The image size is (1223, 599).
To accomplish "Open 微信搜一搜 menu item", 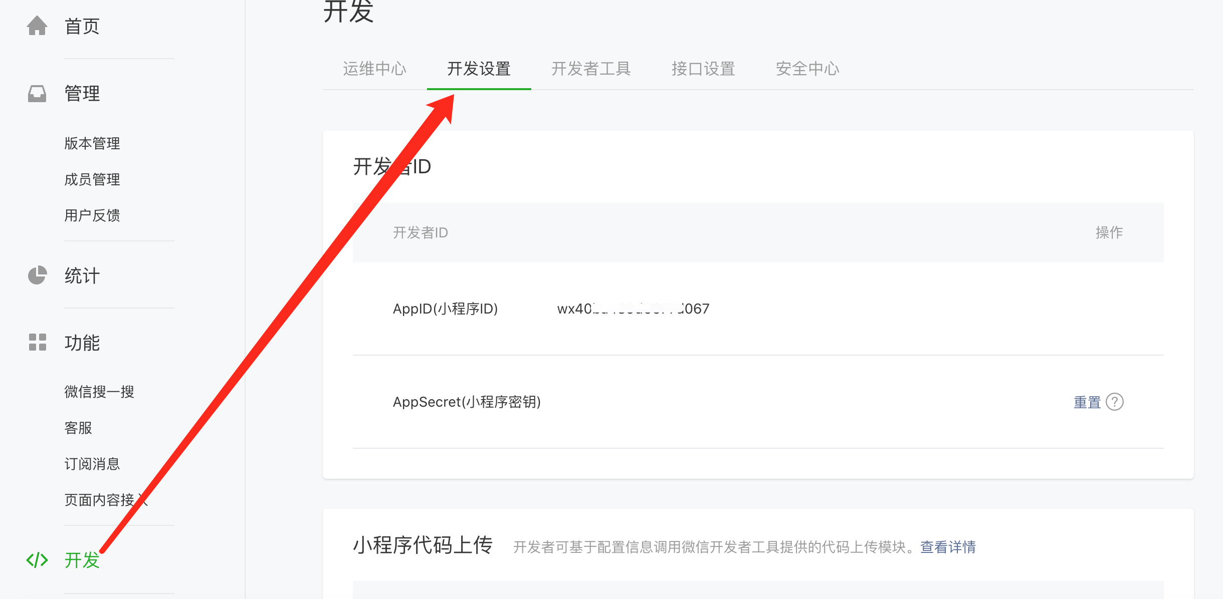I will point(99,392).
